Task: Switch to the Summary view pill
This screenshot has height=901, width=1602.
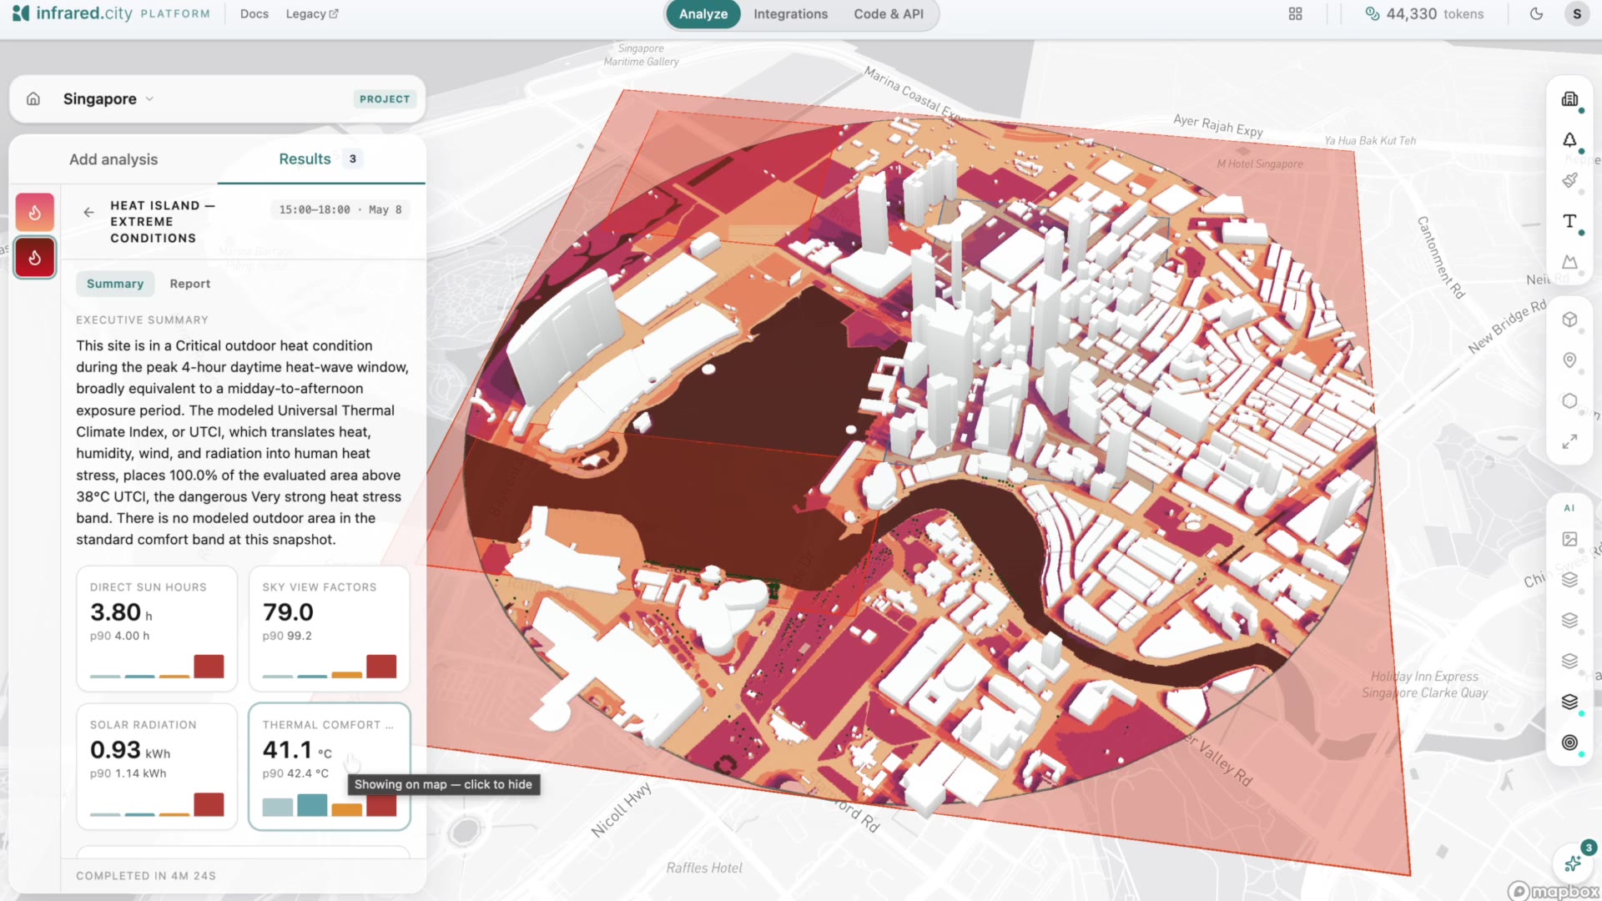Action: click(x=115, y=284)
